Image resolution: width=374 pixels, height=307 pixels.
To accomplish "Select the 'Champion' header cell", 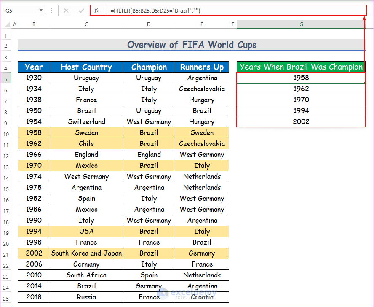I will 149,67.
